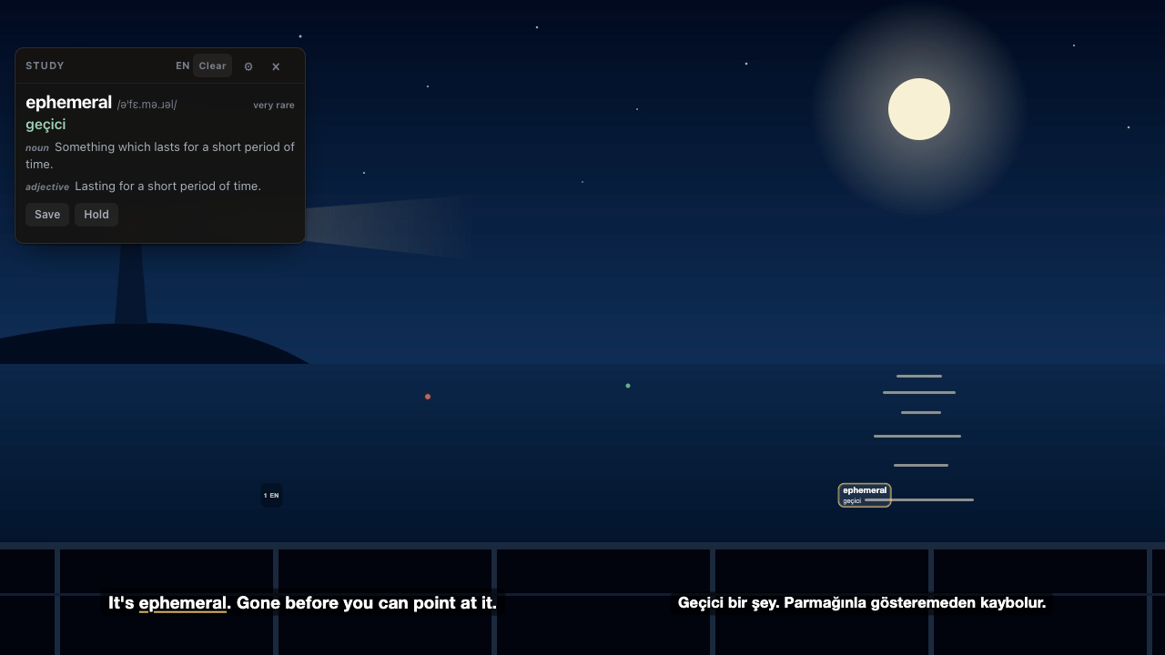Click the noun definition text

click(160, 156)
